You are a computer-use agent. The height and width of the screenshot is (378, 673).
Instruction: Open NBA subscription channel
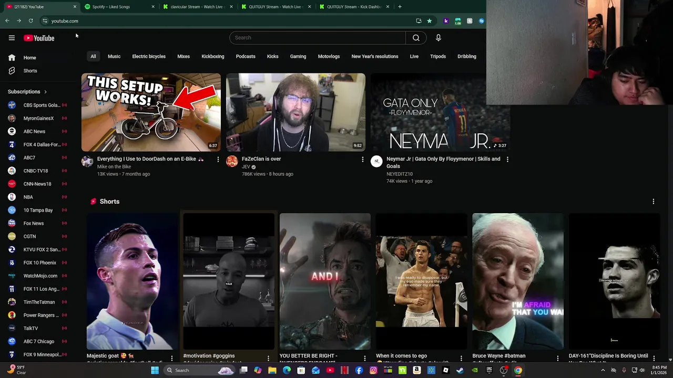37,197
